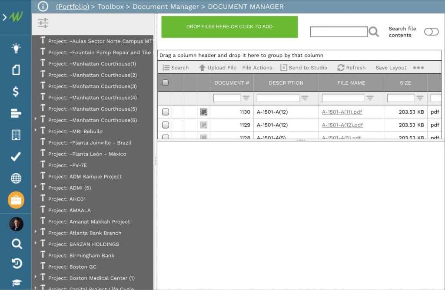Expand the BARZAN HOLDINGS project node
The height and width of the screenshot is (290, 445).
coord(36,243)
